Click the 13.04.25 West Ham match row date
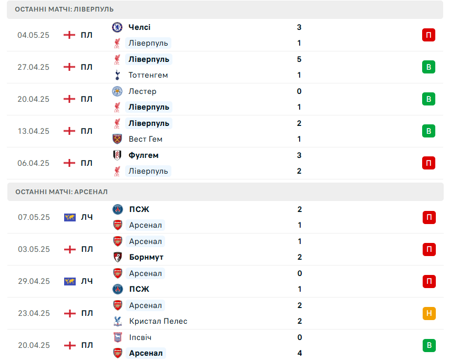 (34, 131)
